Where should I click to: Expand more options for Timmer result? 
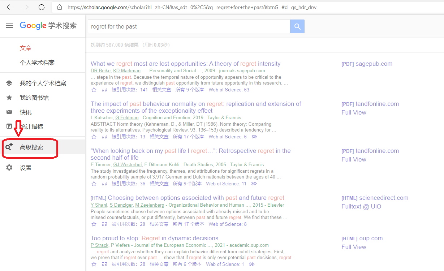tap(254, 184)
